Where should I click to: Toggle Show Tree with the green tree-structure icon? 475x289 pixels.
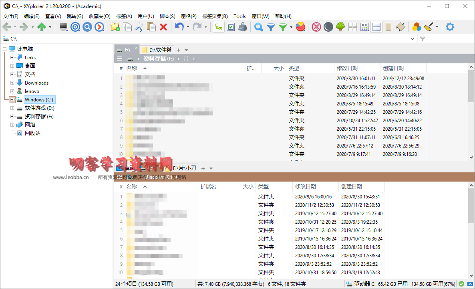(x=218, y=27)
